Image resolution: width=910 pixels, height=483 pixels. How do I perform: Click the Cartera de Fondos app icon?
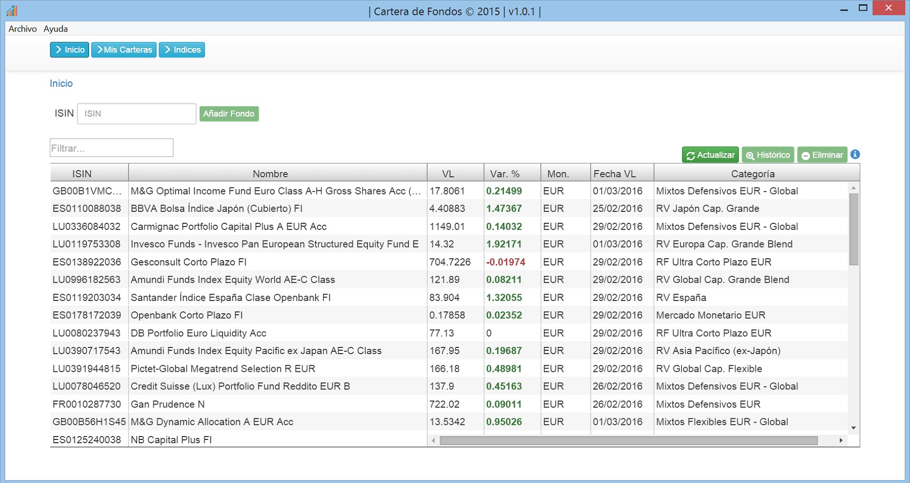(12, 10)
